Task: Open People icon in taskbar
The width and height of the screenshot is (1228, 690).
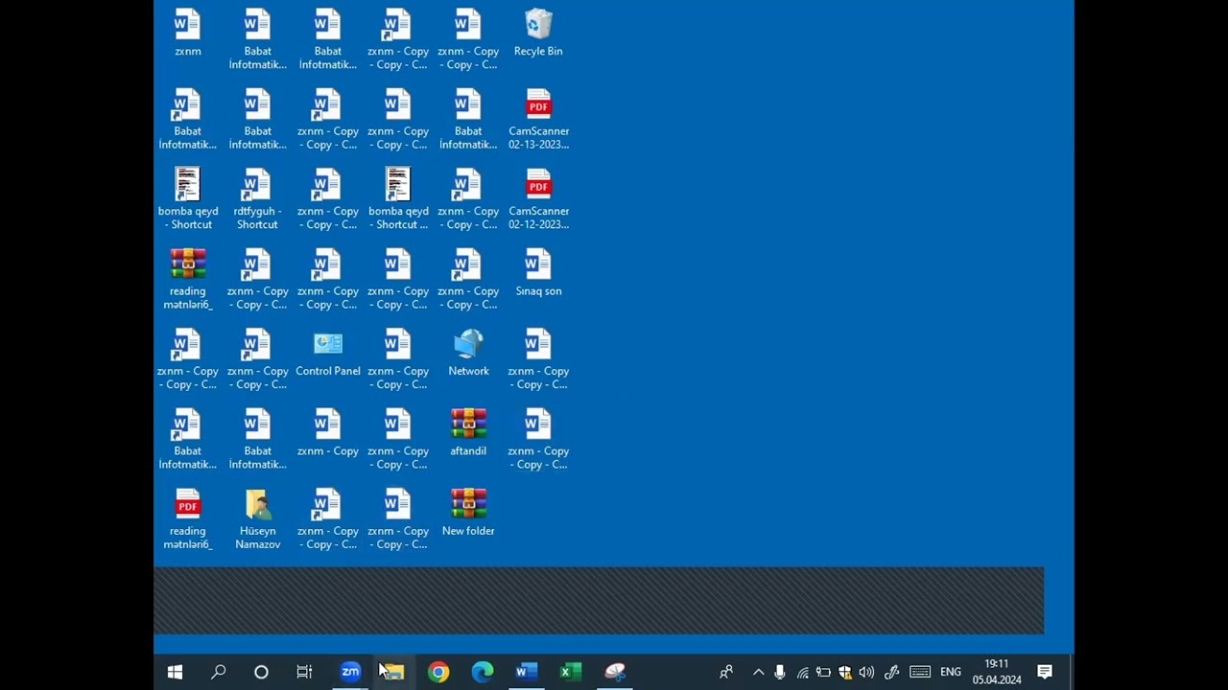Action: tap(726, 672)
